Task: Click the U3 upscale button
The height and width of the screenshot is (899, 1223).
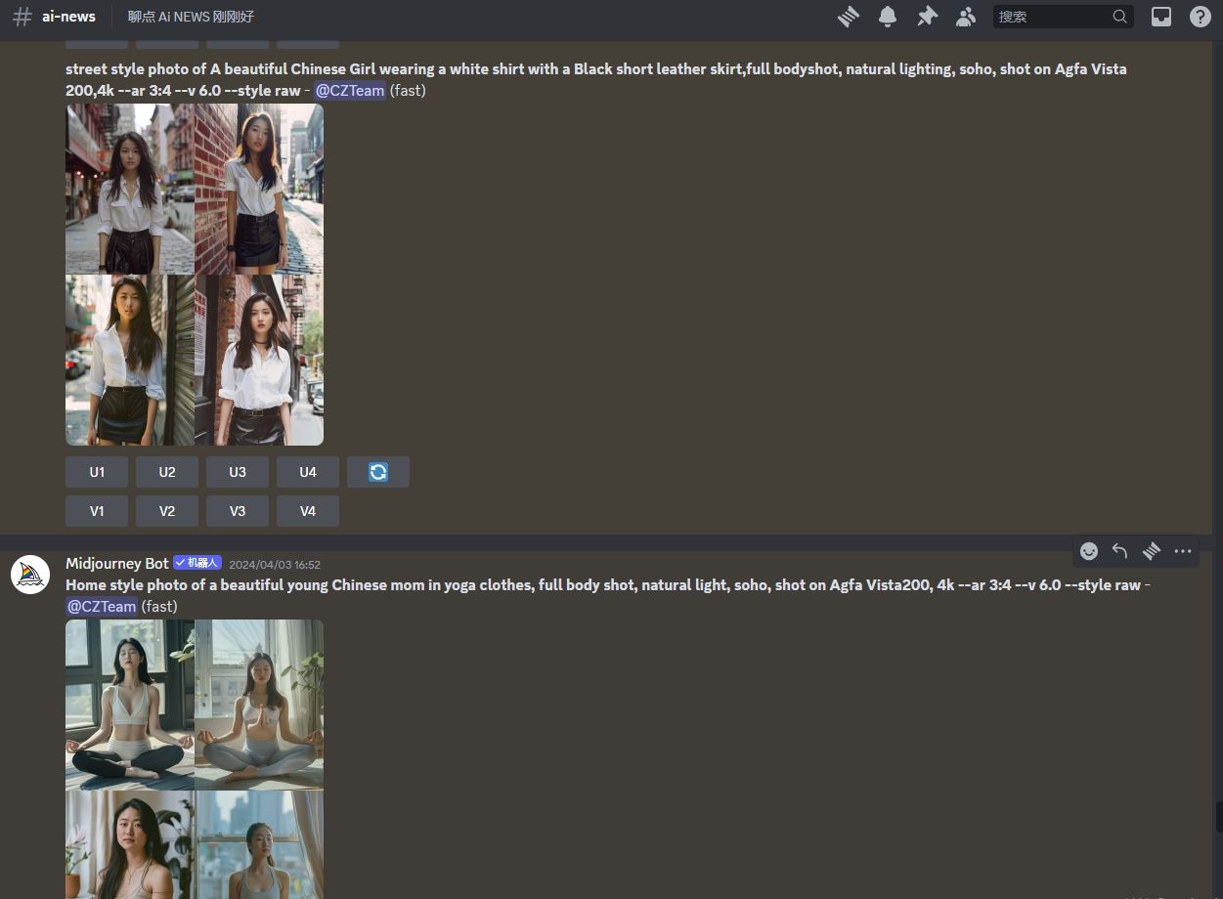Action: (x=238, y=472)
